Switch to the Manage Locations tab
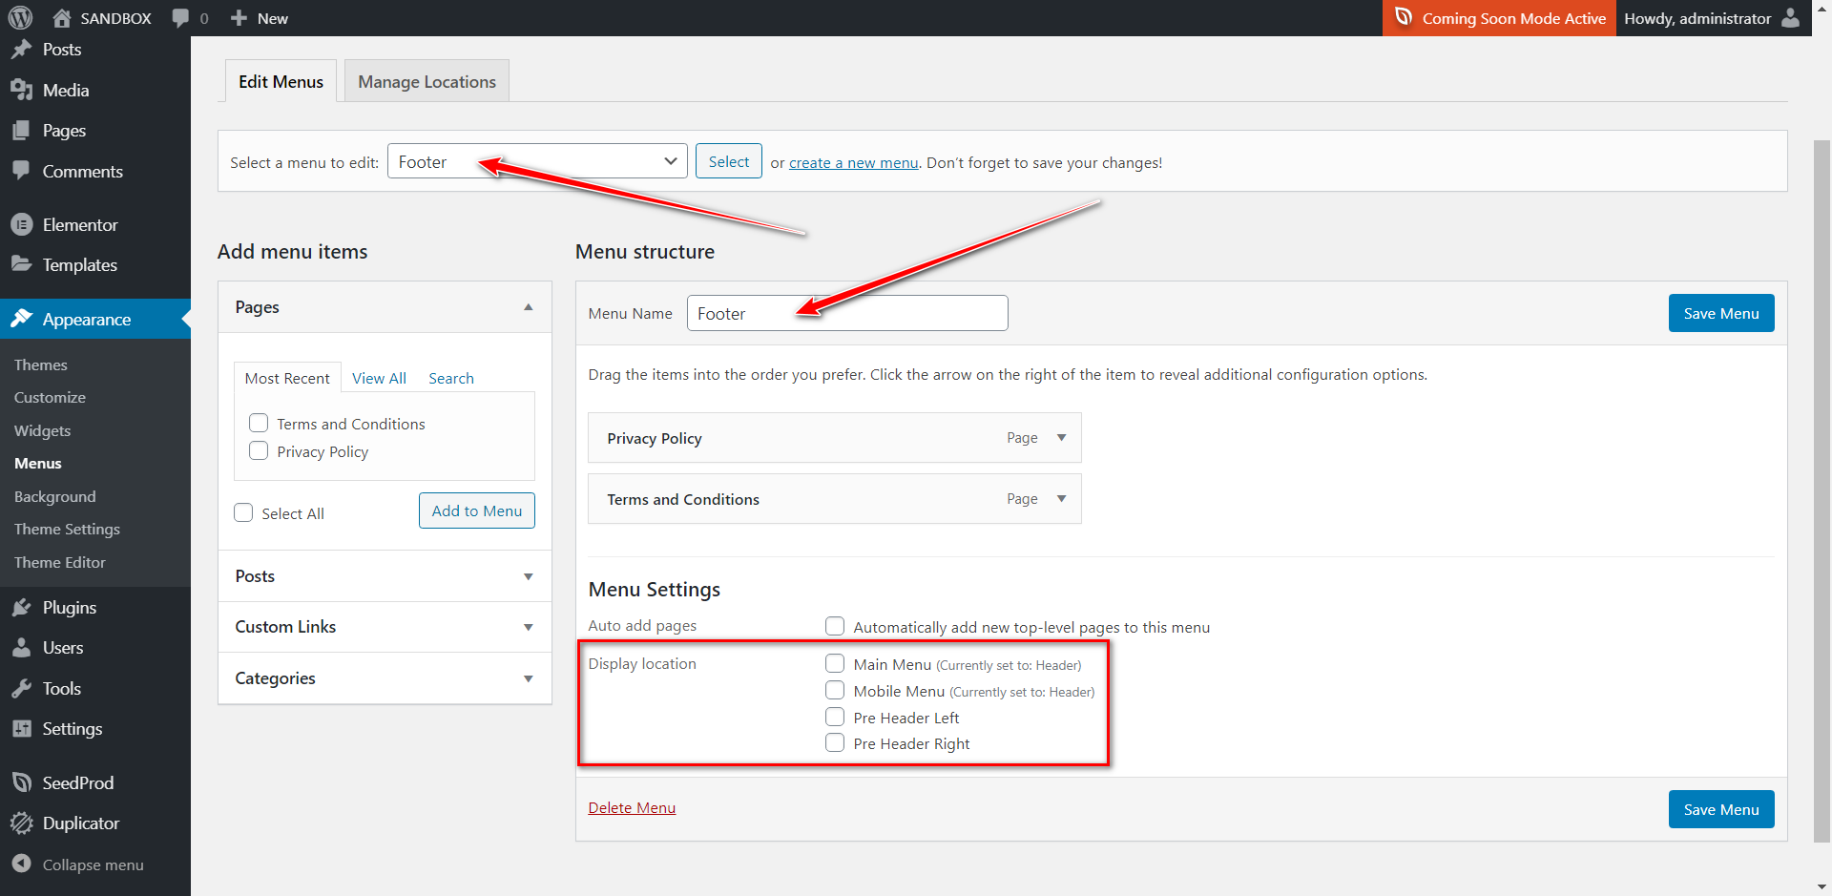Image resolution: width=1832 pixels, height=896 pixels. point(427,81)
